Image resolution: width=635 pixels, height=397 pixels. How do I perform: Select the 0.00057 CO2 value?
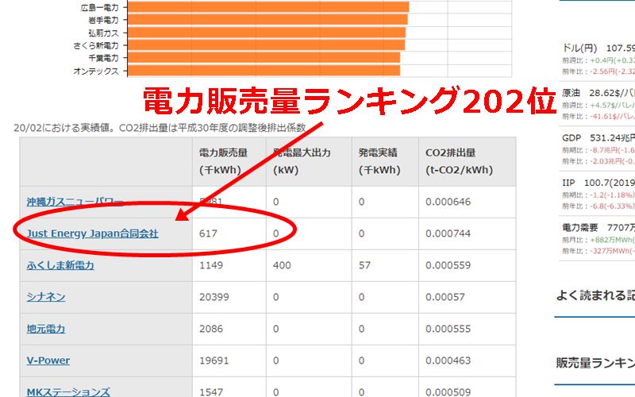point(445,297)
